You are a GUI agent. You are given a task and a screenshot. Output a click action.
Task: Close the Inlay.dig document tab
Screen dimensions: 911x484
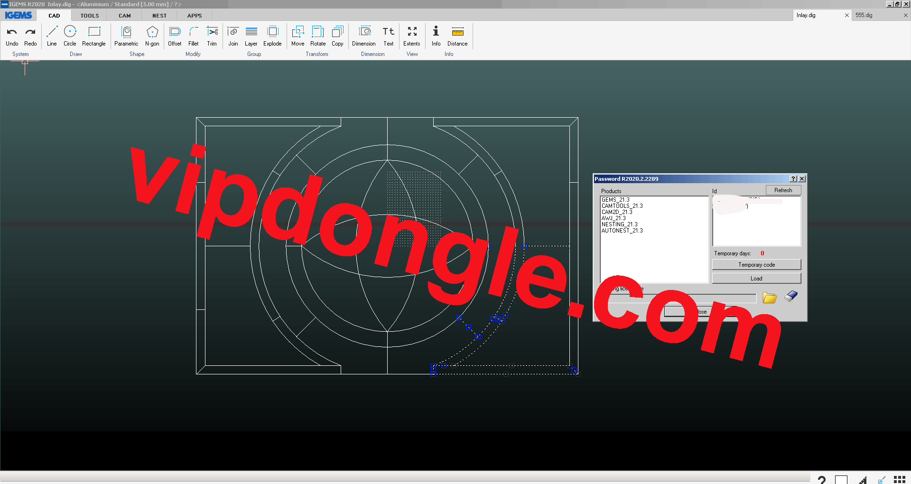(847, 15)
